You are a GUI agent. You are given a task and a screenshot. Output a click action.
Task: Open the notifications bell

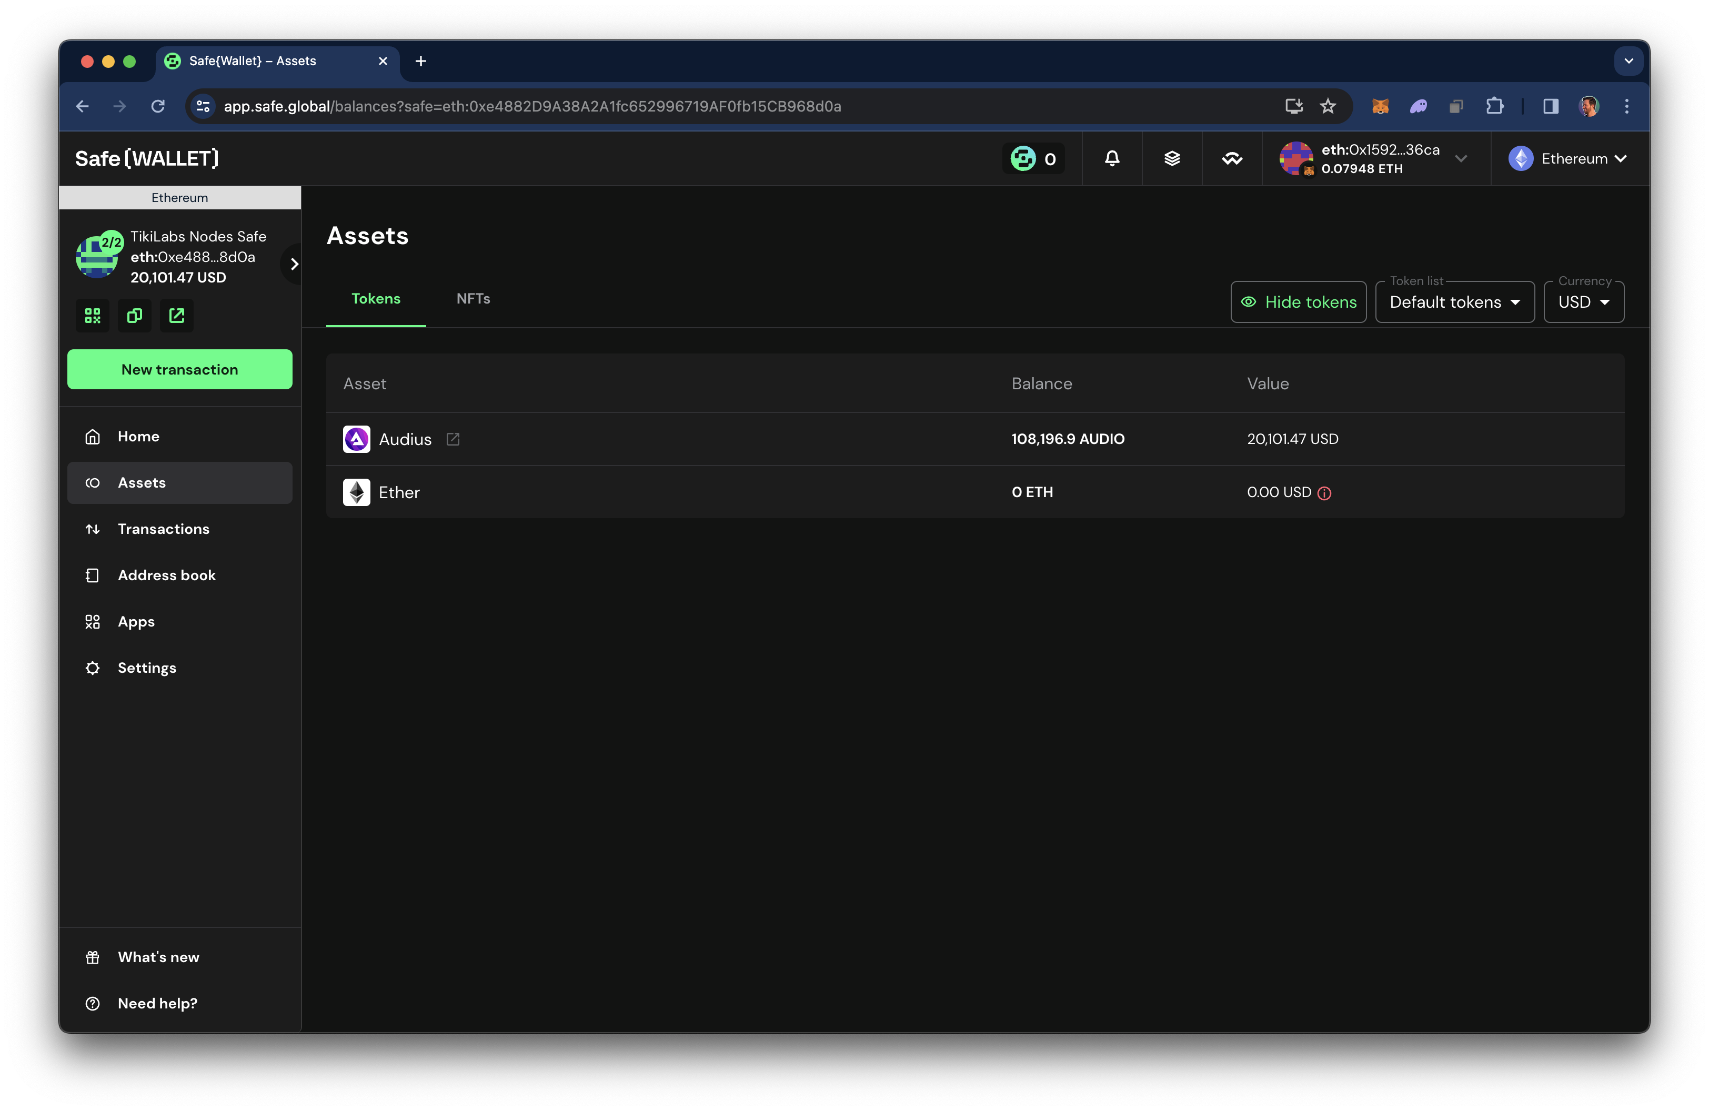pyautogui.click(x=1112, y=159)
